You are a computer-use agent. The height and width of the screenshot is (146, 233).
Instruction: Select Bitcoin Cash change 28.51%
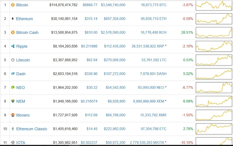(x=187, y=32)
